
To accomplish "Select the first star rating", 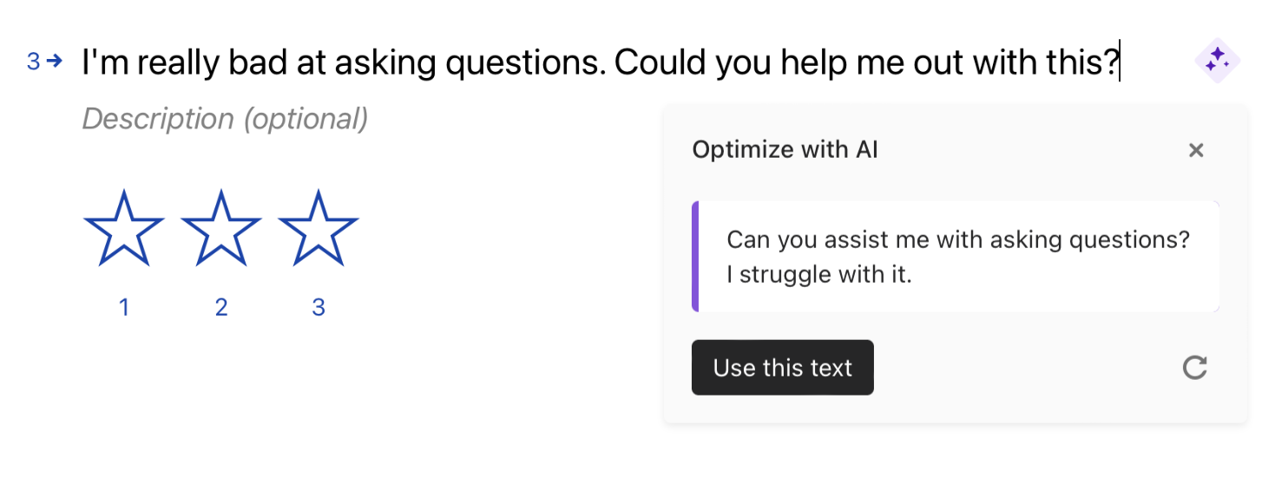I will pos(124,227).
